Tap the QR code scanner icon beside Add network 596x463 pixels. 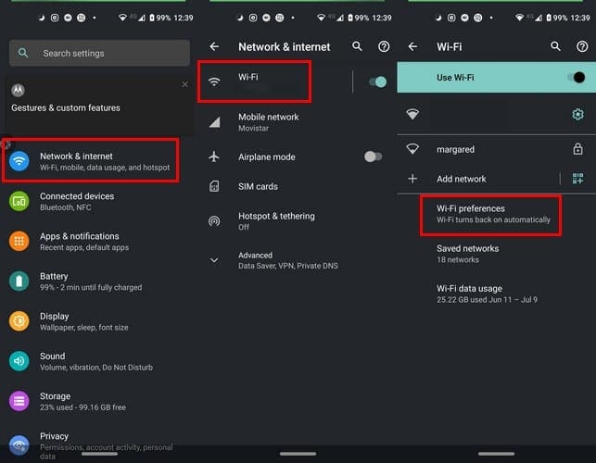(x=577, y=178)
